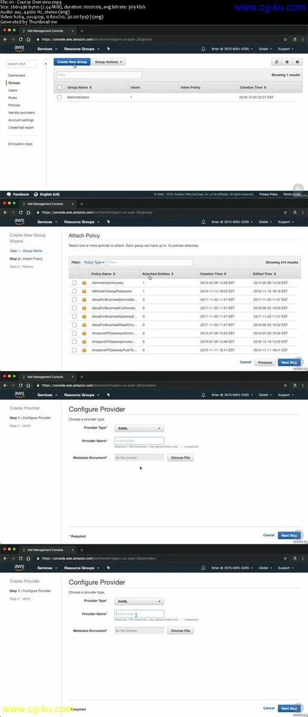Select the AlexaForBusinessDeviceSet policy checkbox
The width and height of the screenshot is (308, 717).
pyautogui.click(x=74, y=300)
